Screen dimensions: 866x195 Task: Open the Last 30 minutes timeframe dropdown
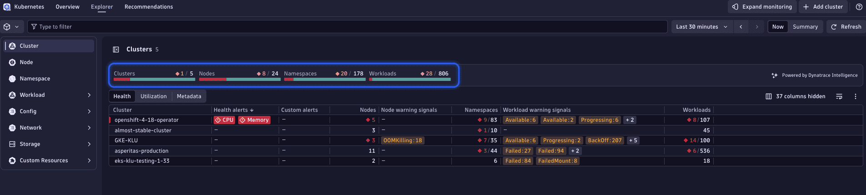(x=701, y=27)
